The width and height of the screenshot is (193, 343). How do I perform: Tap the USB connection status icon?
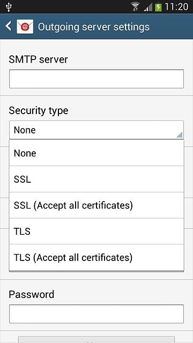coord(9,7)
